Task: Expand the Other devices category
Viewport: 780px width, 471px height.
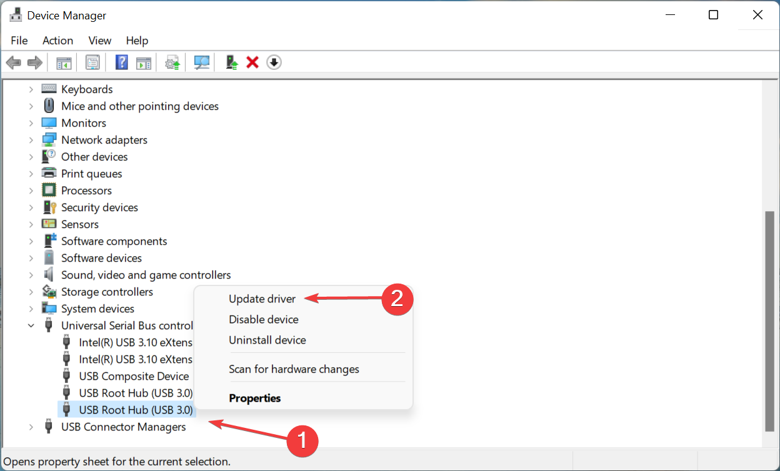Action: [x=31, y=157]
